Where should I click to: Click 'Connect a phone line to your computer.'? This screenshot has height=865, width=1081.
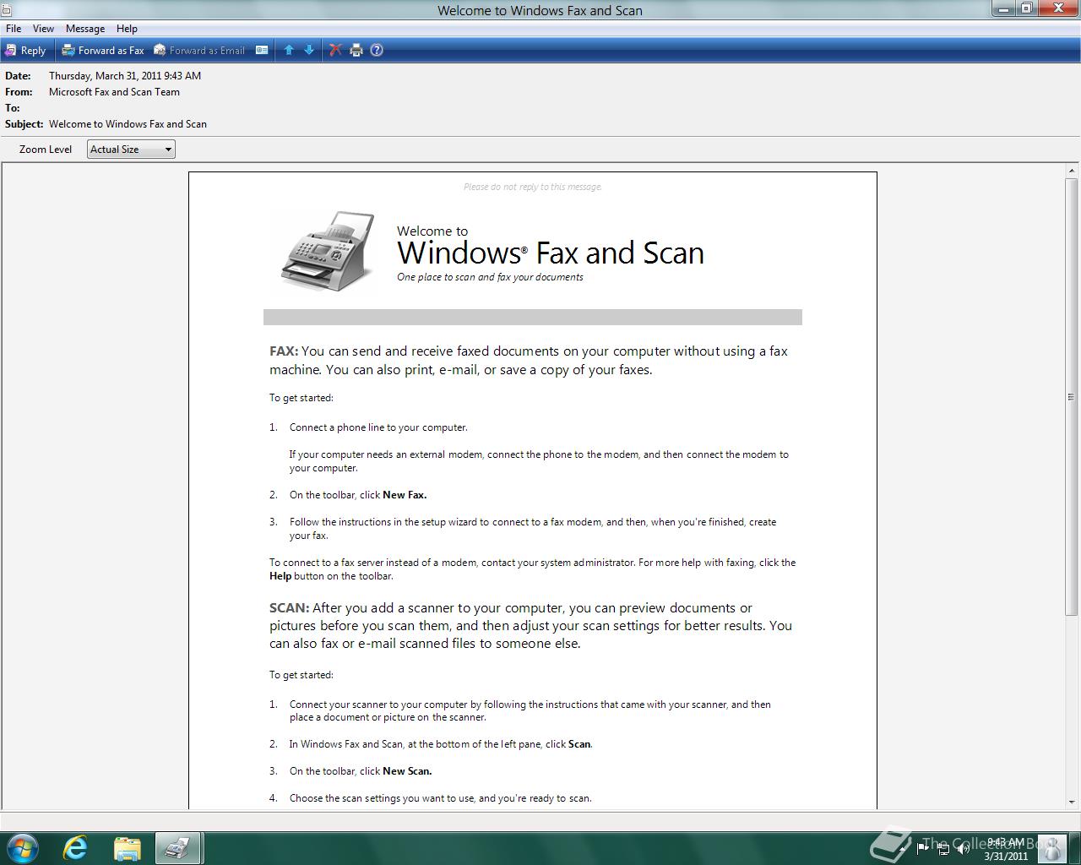tap(378, 427)
